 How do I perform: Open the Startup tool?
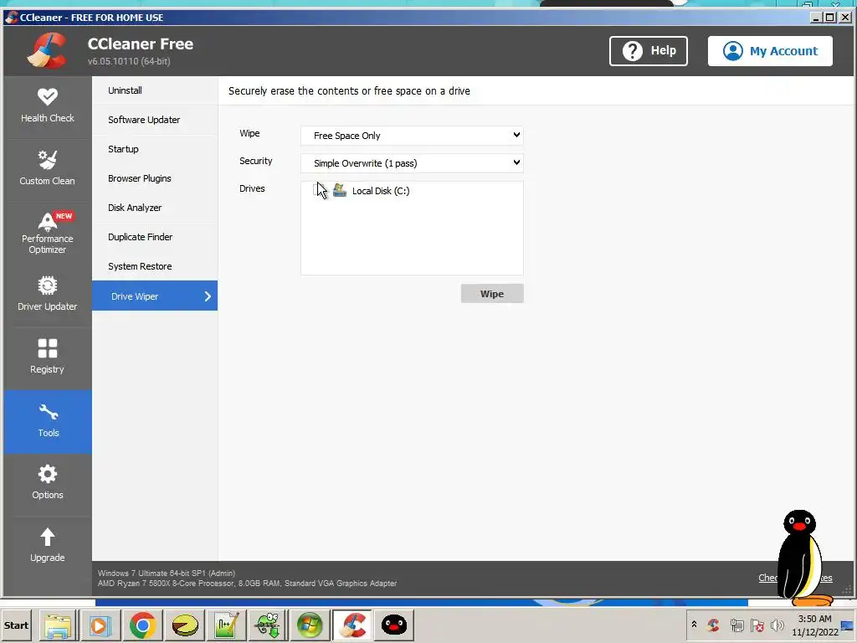click(155, 149)
